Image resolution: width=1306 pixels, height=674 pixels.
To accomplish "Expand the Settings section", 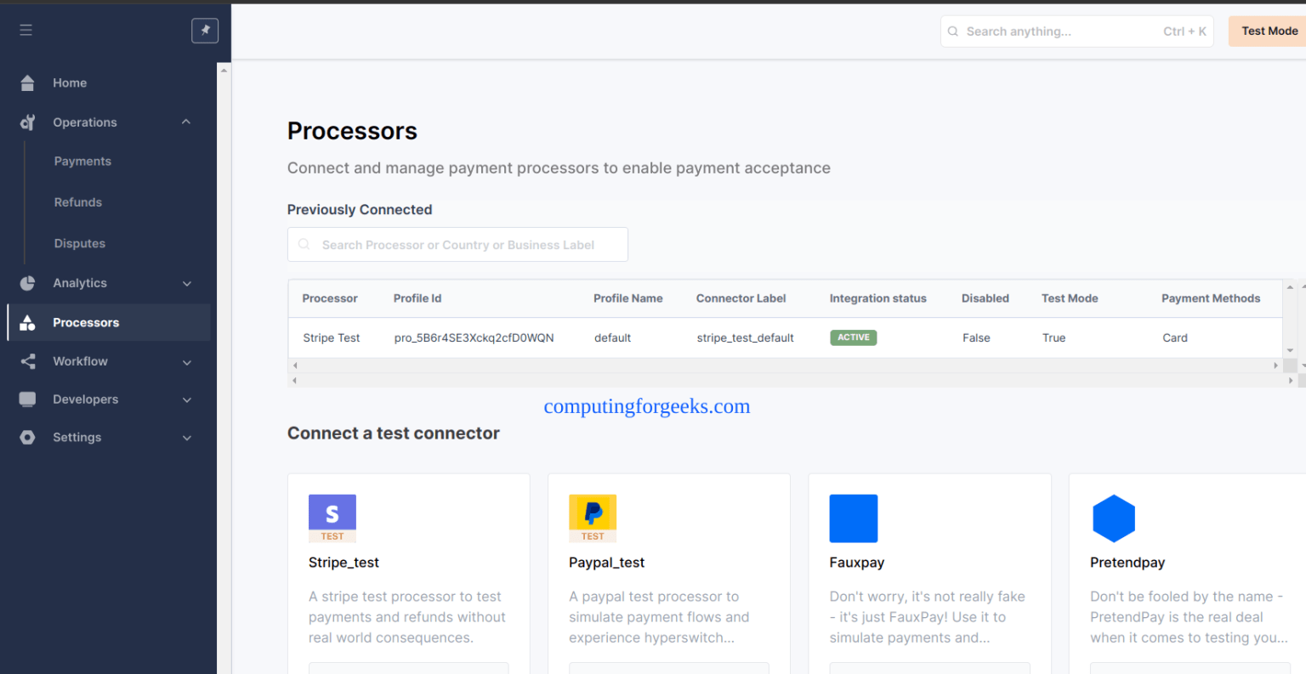I will tap(185, 437).
